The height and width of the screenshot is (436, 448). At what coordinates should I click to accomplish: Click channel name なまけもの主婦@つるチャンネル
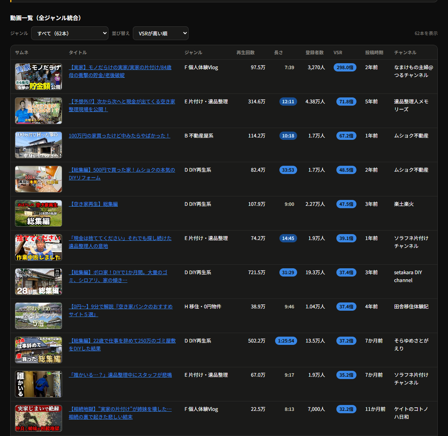click(x=413, y=71)
